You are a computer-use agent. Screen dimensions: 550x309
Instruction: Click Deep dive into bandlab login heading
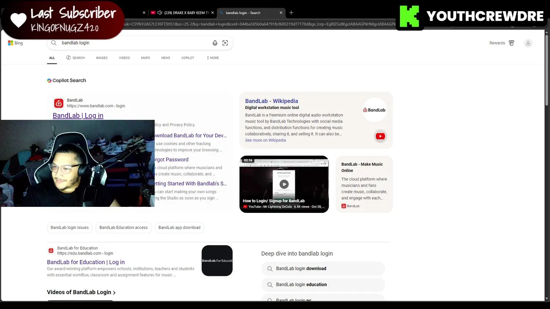point(297,254)
